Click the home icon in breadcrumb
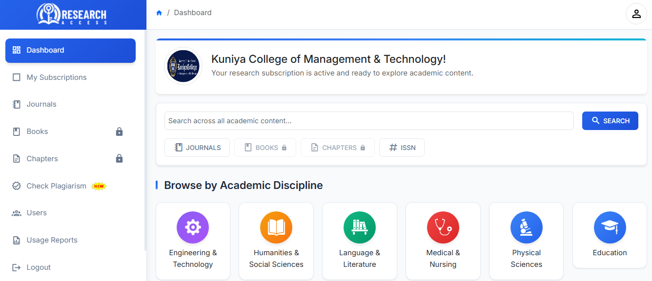 point(159,13)
